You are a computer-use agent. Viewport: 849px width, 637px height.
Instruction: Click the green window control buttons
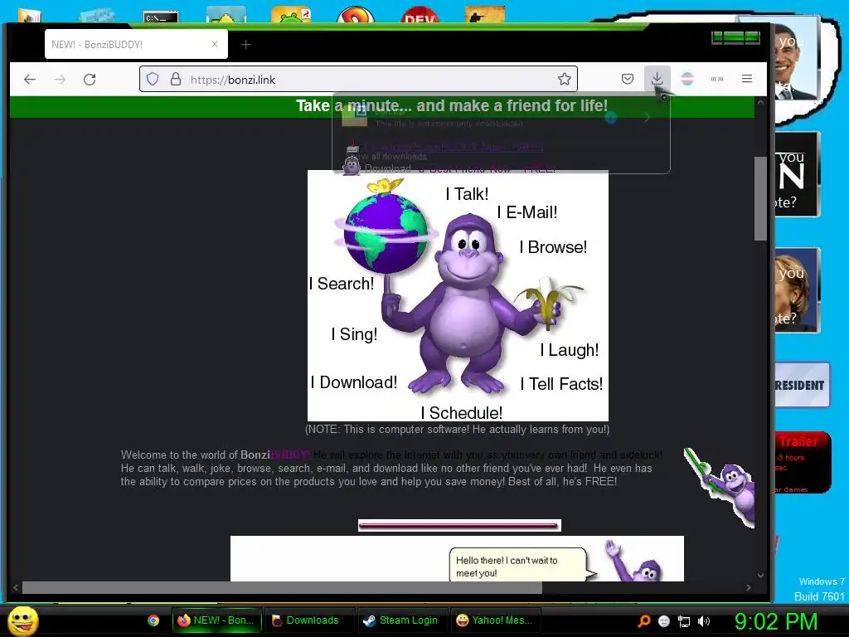click(x=736, y=37)
